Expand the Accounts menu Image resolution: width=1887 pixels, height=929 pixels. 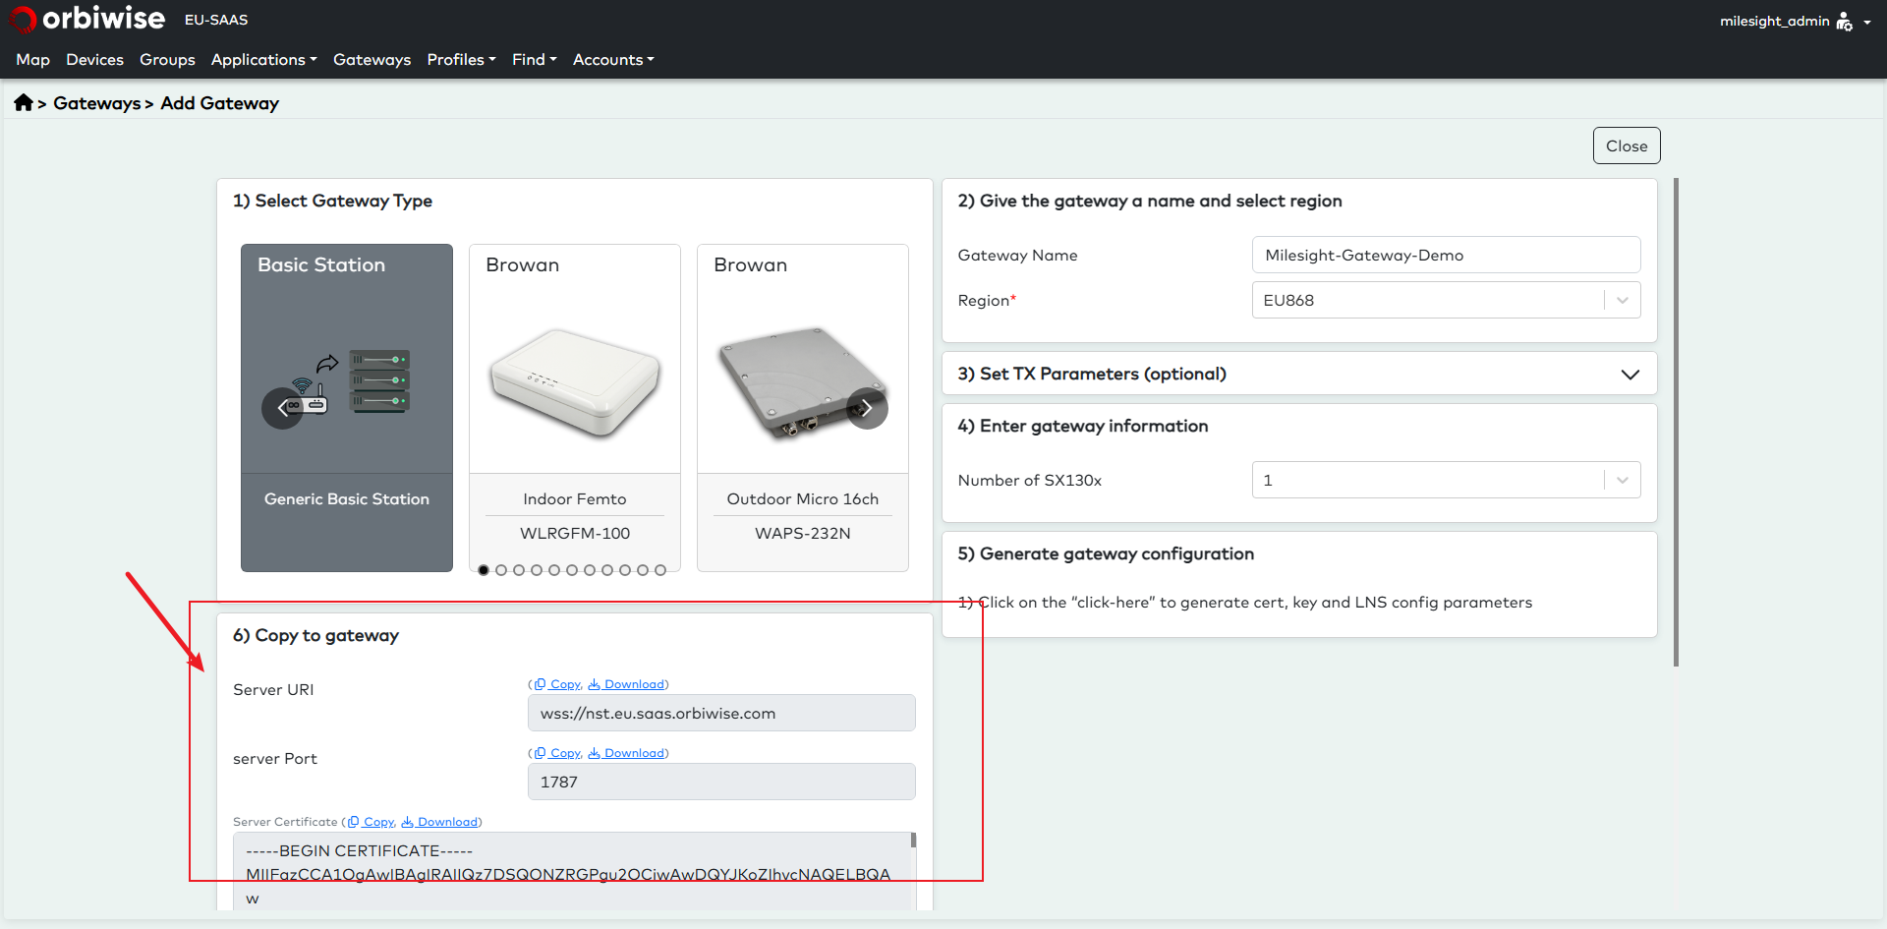[613, 60]
